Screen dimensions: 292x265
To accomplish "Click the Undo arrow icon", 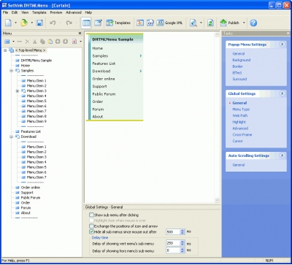I will coord(53,23).
